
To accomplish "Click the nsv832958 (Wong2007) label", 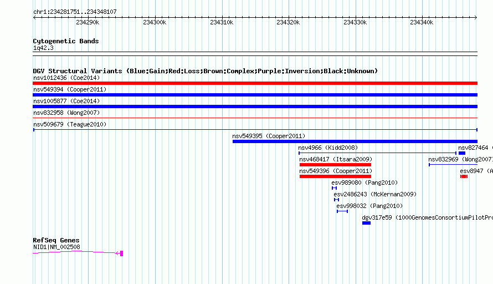I will pyautogui.click(x=66, y=113).
